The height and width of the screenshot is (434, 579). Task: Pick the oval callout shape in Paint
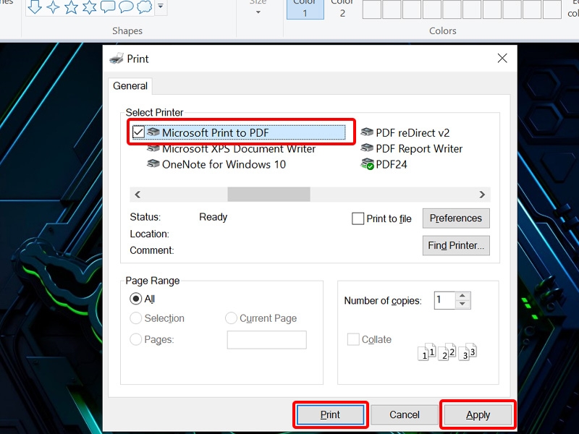tap(126, 7)
